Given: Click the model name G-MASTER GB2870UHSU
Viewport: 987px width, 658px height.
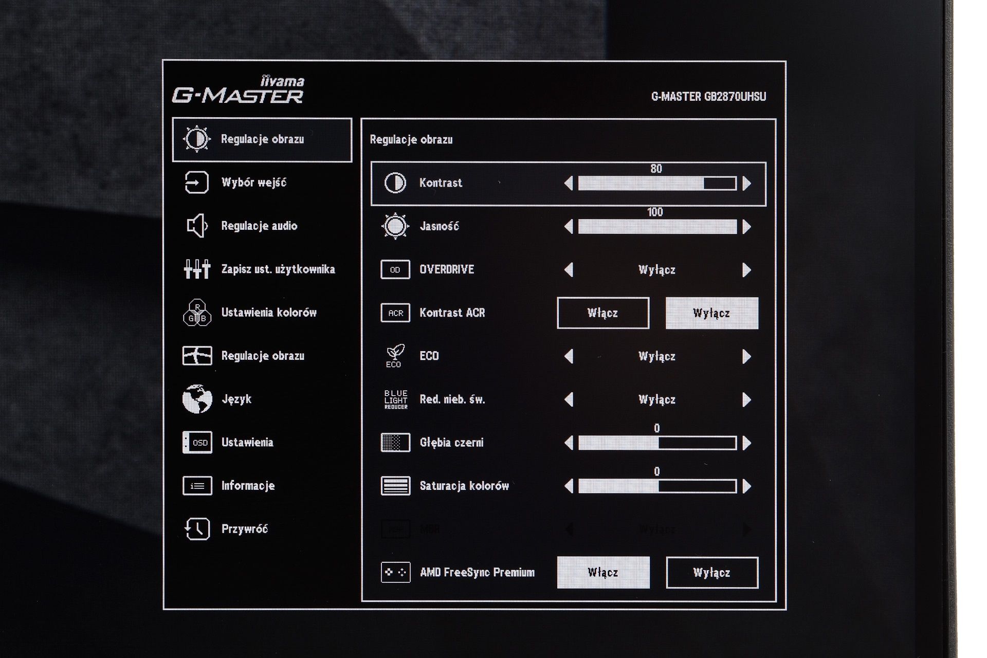Looking at the screenshot, I should coord(708,97).
